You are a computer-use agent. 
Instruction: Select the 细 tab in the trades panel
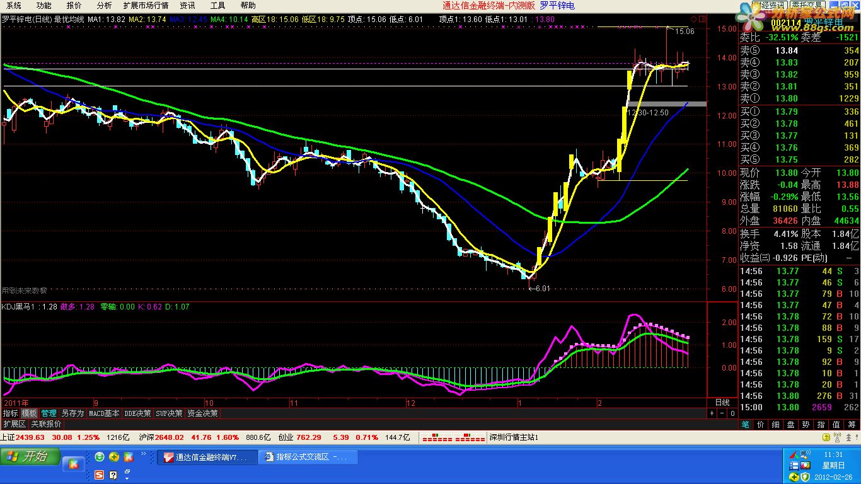(776, 425)
